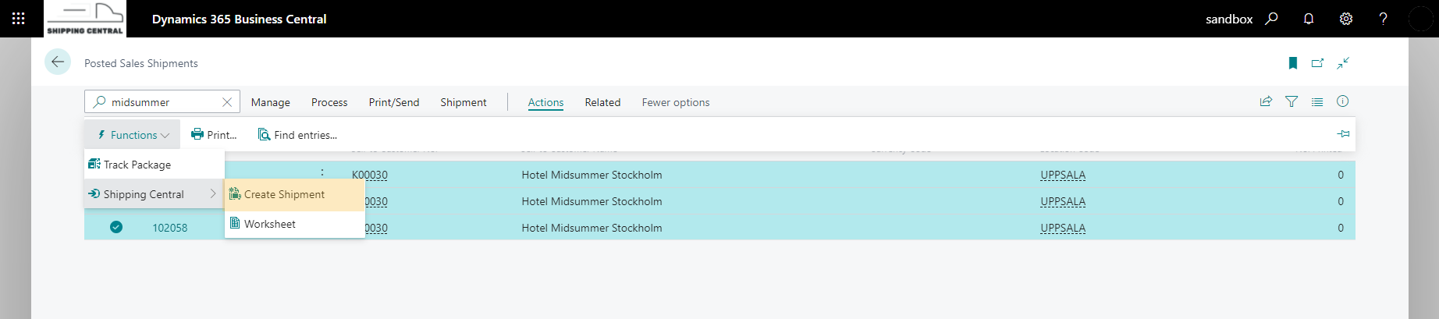Screen dimensions: 1439x319
Task: Open list view layout options
Action: point(1317,101)
